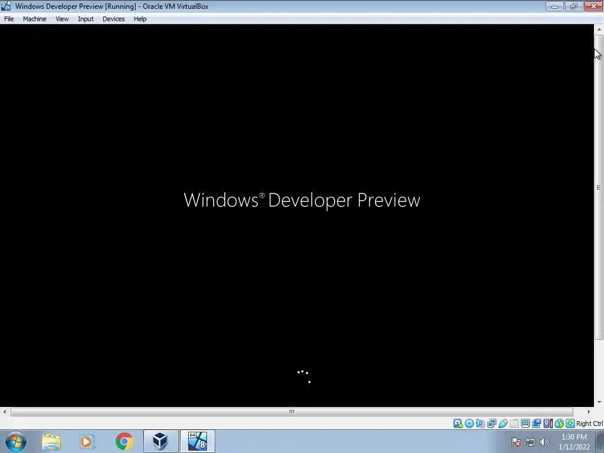Open the File menu
Screen dimensions: 604x453
pyautogui.click(x=9, y=19)
